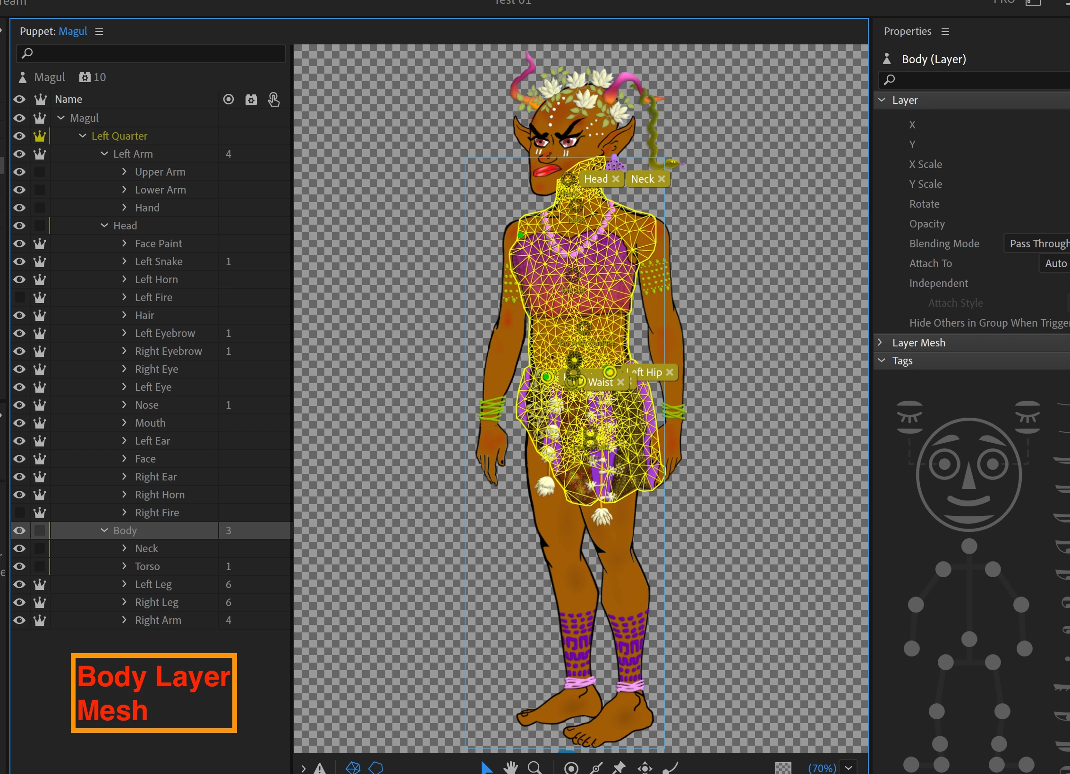
Task: Select the Pin tool
Action: tap(619, 768)
